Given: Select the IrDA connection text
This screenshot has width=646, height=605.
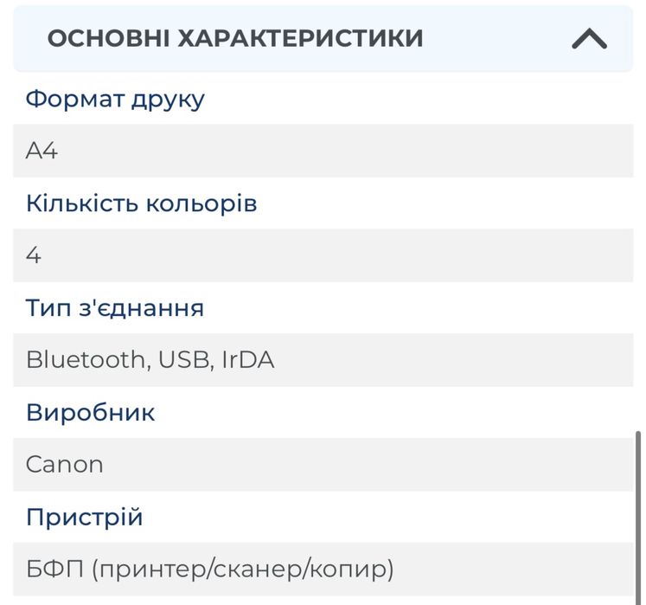Looking at the screenshot, I should pyautogui.click(x=248, y=360).
